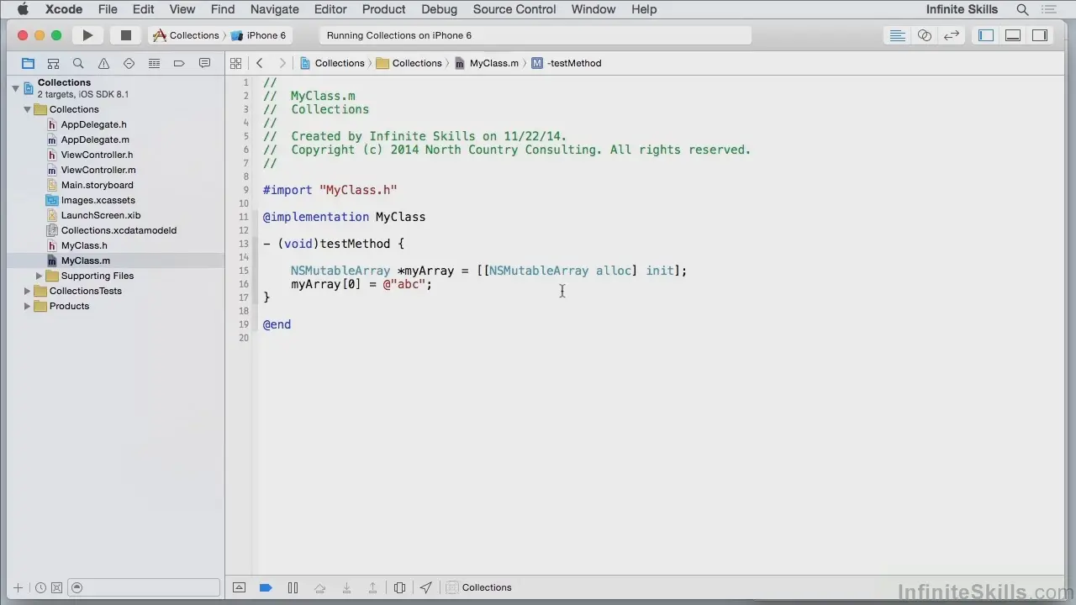Open the Issue navigator warning icon
The height and width of the screenshot is (605, 1076).
(103, 63)
